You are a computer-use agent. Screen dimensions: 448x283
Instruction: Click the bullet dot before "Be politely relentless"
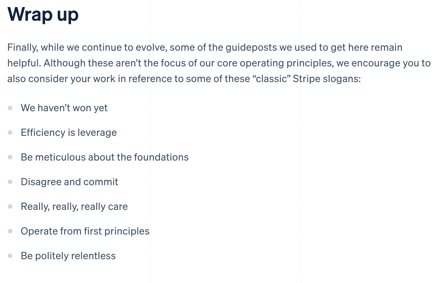pos(10,256)
